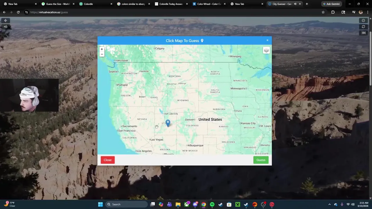The width and height of the screenshot is (372, 209).
Task: Click Las Vegas on the map
Action: click(x=156, y=140)
